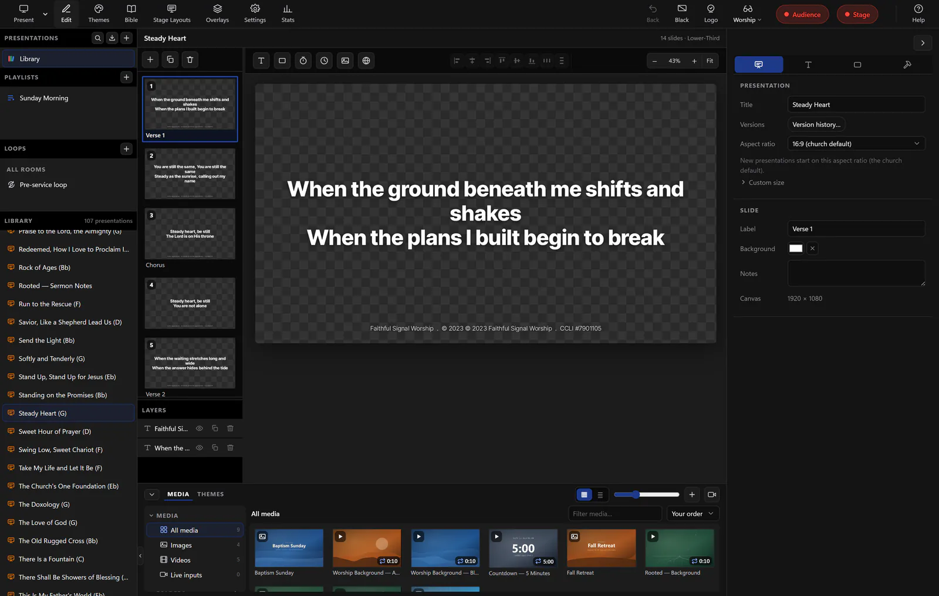The height and width of the screenshot is (596, 939).
Task: Open the Worship room dropdown
Action: 747,13
